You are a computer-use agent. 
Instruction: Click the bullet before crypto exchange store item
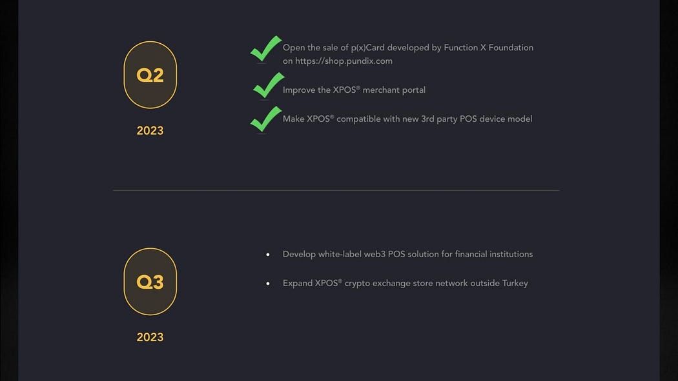(x=268, y=284)
